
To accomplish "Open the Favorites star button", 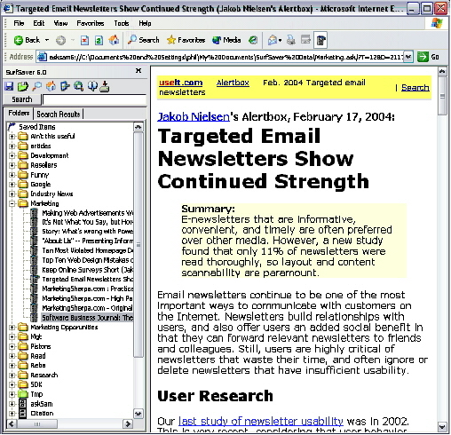I will click(186, 40).
